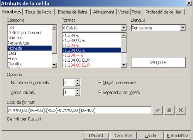This screenshot has height=140, width=193.
Task: Click the Format list scroll up arrow
Action: [x=124, y=35]
